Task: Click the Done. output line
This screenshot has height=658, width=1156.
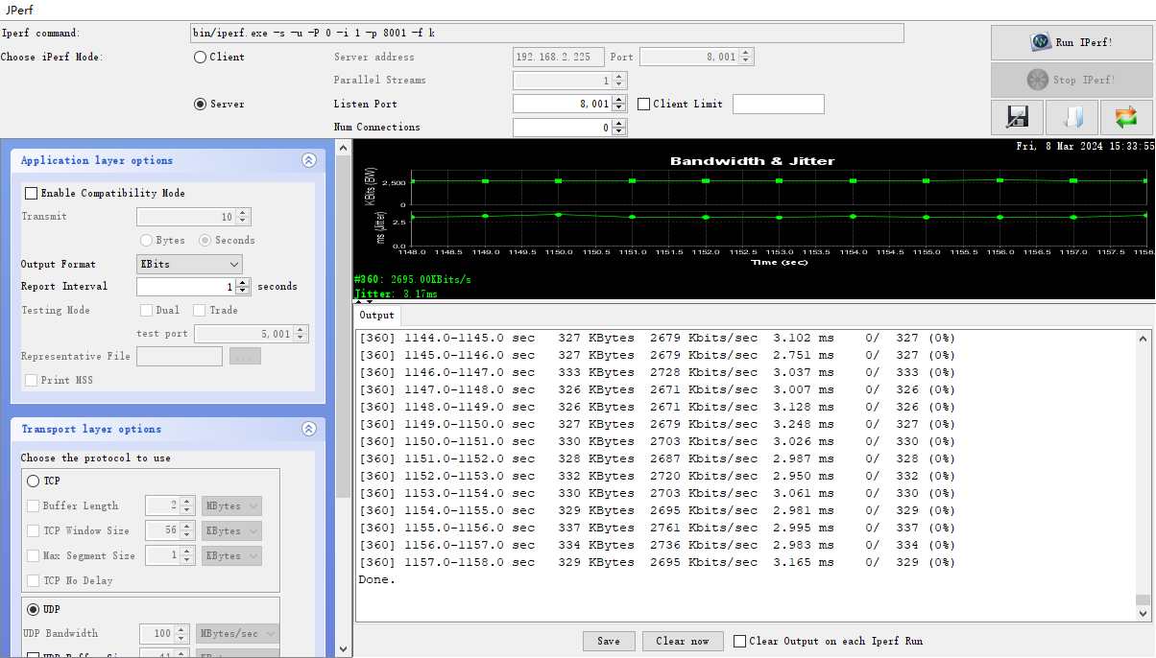Action: click(377, 579)
